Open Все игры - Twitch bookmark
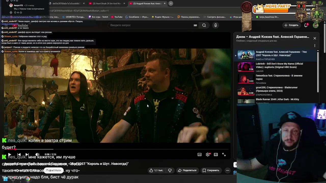This screenshot has height=183, width=326. coord(98,17)
